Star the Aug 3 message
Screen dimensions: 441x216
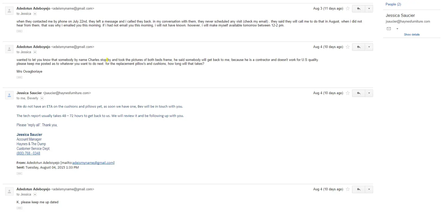348,9
